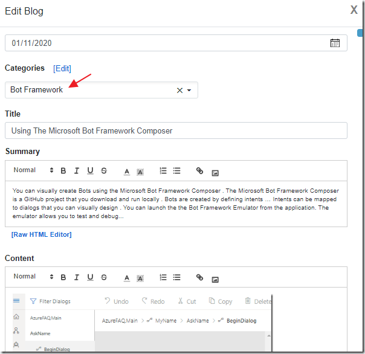Toggle strikethrough in the Summary editor
Screen dimensions: 365x354
(104, 170)
